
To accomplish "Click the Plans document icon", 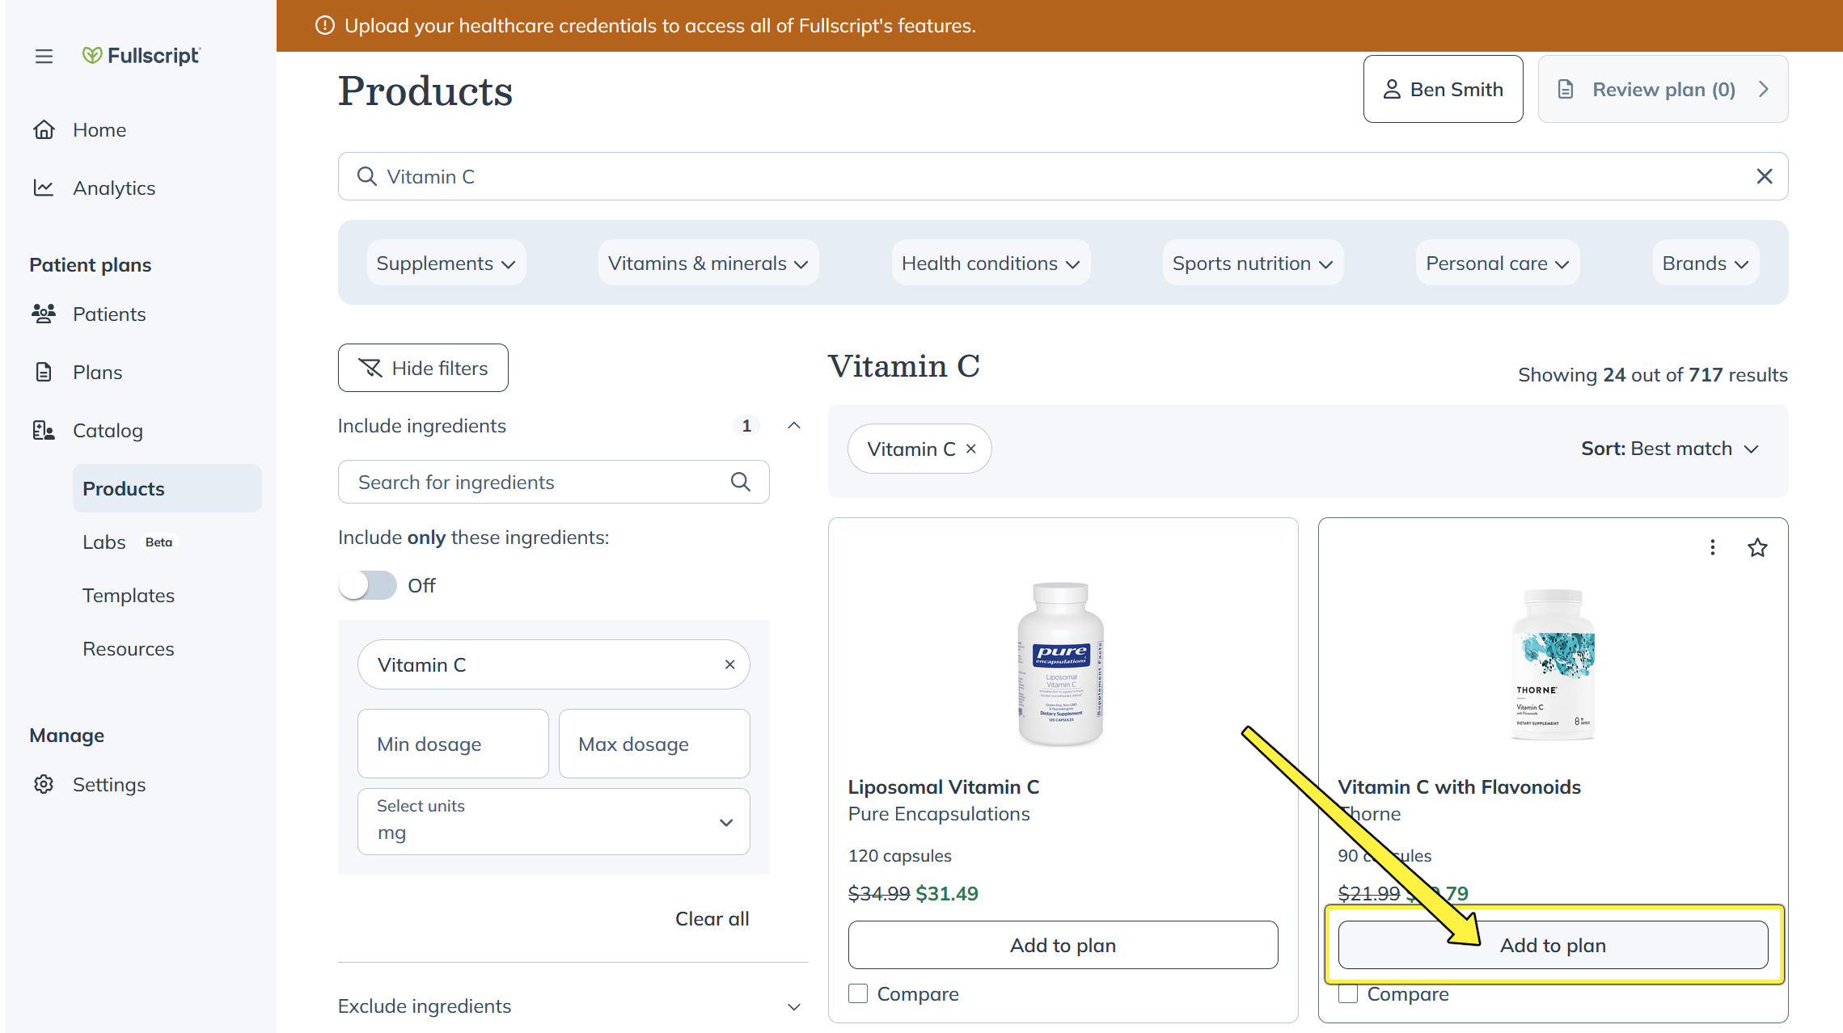I will pos(44,372).
